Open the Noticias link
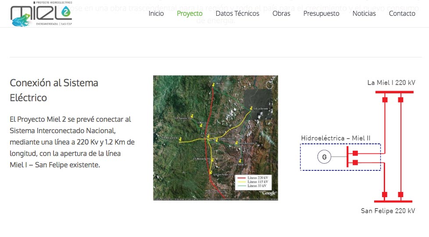Viewport: 429px width, 237px height. (x=364, y=14)
